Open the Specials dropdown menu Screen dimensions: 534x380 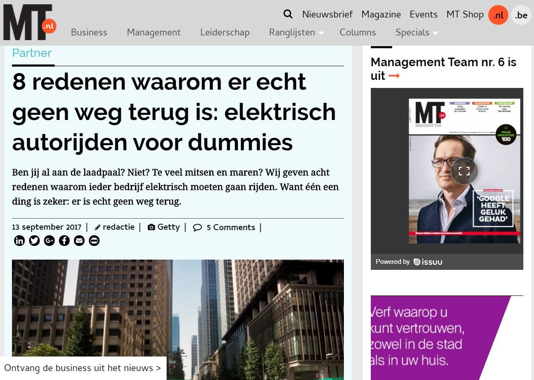tap(412, 32)
